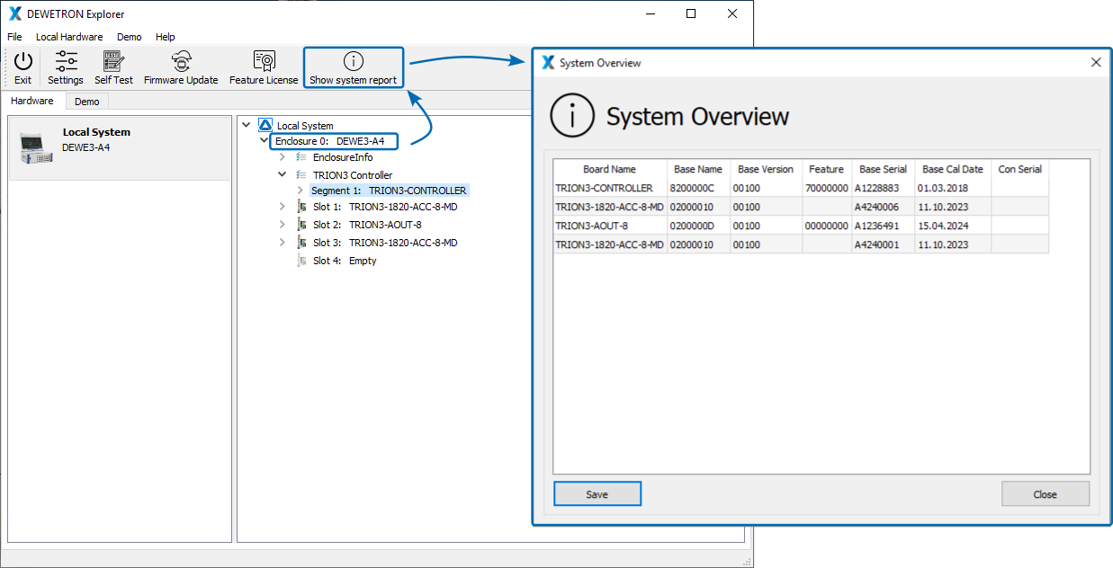Click Base Name column header
Image resolution: width=1113 pixels, height=568 pixels.
pos(698,169)
